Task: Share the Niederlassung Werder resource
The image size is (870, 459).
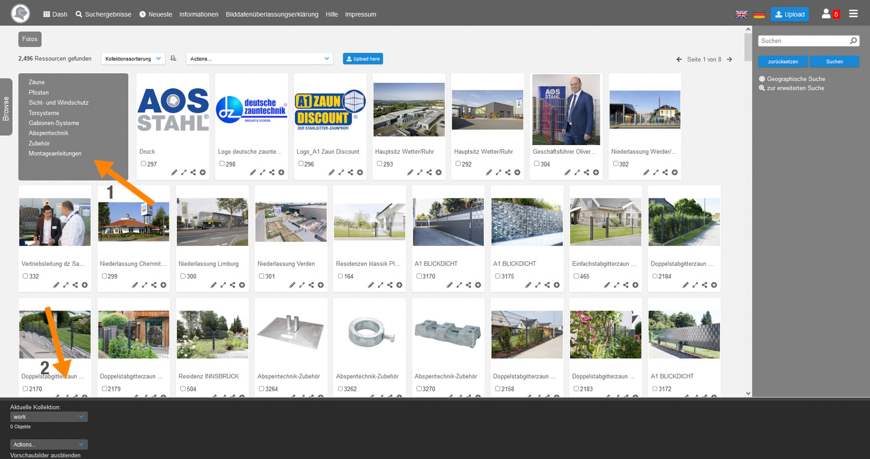Action: [x=665, y=172]
